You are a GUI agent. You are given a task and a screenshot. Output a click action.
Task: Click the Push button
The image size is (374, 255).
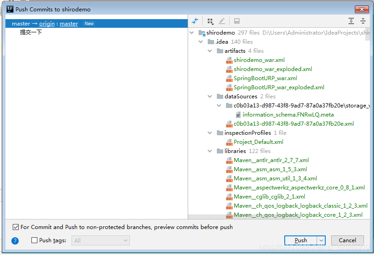pos(301,240)
